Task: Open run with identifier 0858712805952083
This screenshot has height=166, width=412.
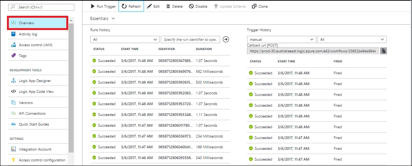Action: (x=176, y=93)
